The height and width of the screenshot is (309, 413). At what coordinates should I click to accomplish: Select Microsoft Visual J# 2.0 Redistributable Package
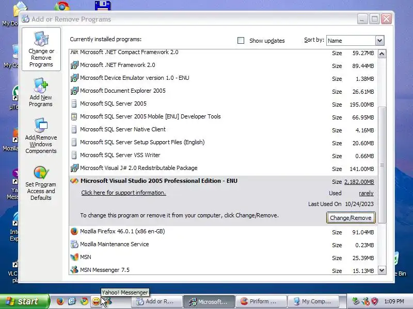224,168
